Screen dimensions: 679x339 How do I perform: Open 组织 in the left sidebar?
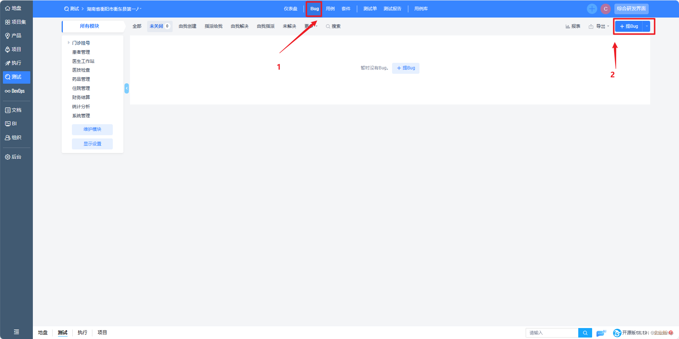13,137
